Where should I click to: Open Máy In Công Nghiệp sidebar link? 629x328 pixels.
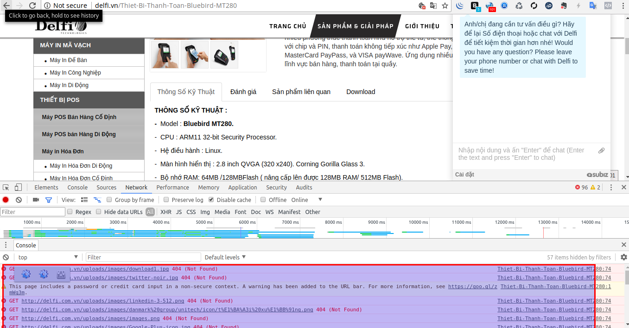pos(75,73)
